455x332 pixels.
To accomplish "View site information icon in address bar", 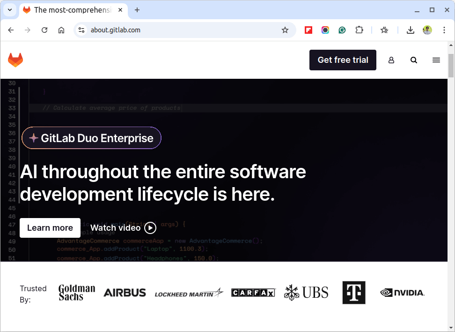I will (x=81, y=30).
